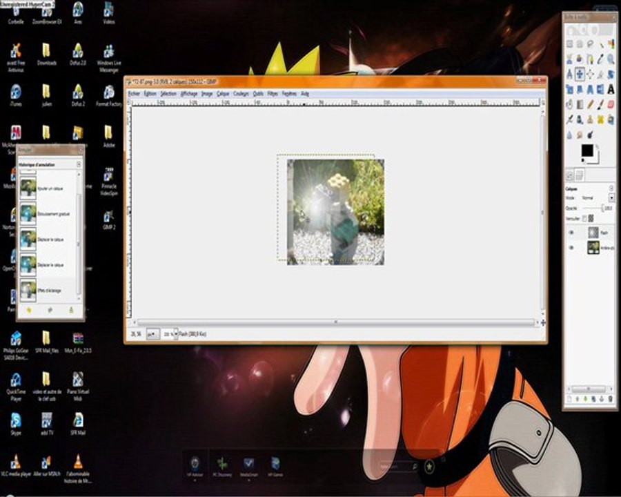Select the Zoom magnifier tool
Screen dimensions: 621x497
(611, 59)
